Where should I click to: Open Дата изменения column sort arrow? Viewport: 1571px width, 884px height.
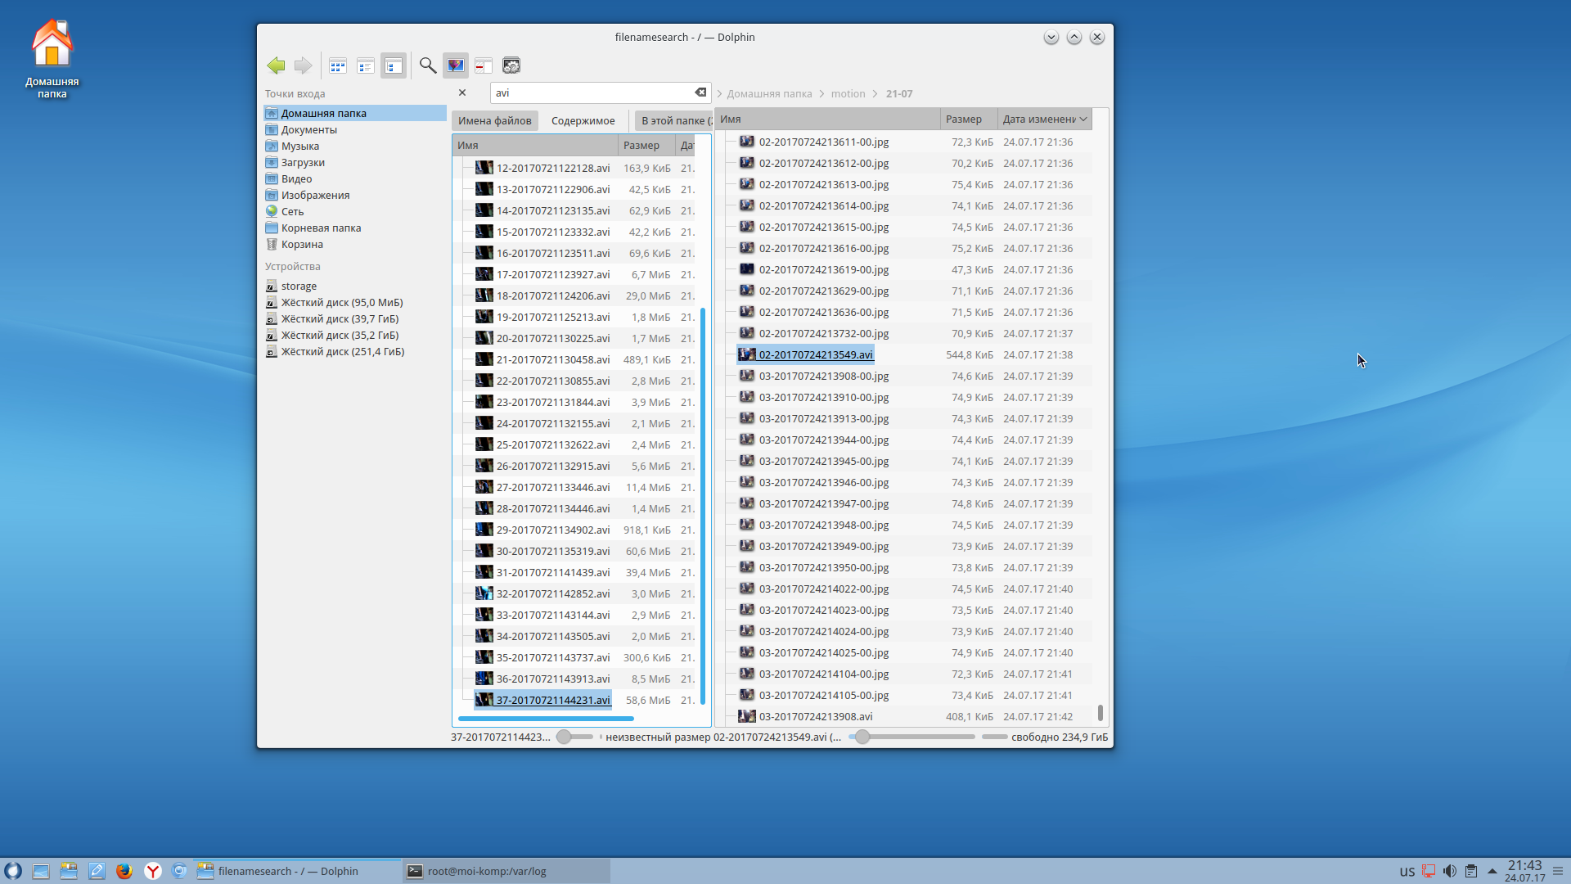(1083, 120)
